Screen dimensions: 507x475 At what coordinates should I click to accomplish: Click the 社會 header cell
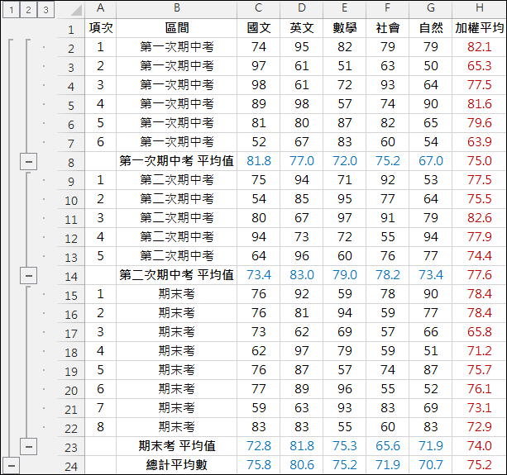point(387,28)
